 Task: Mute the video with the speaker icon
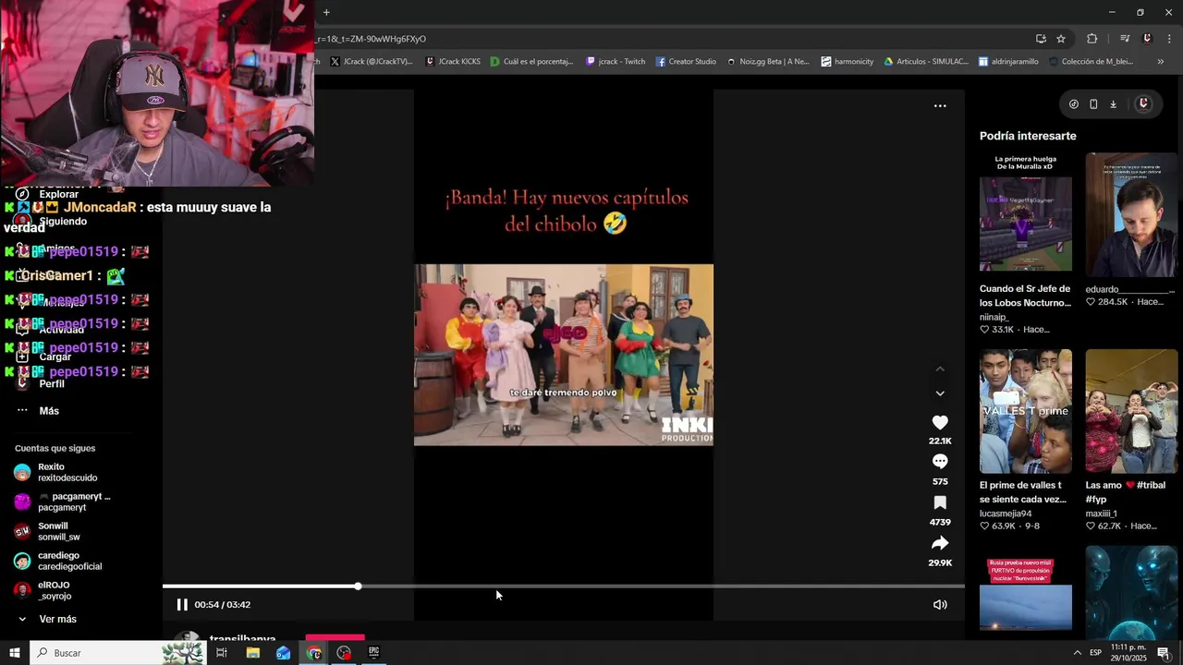tap(940, 605)
